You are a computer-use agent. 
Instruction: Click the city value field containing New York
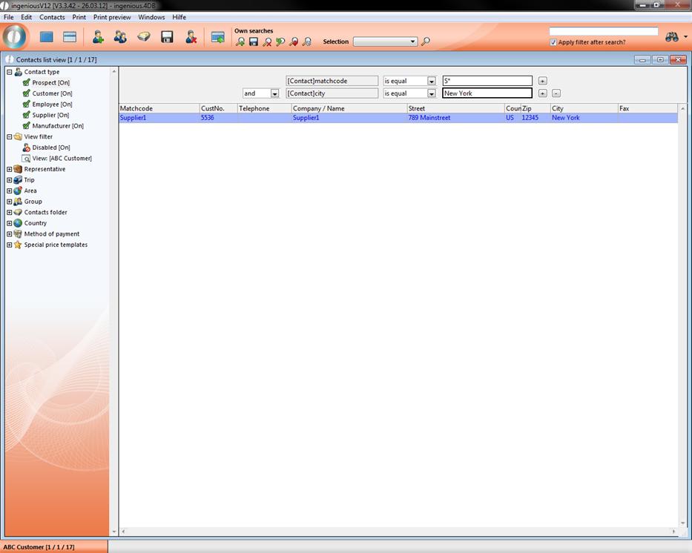pos(487,93)
